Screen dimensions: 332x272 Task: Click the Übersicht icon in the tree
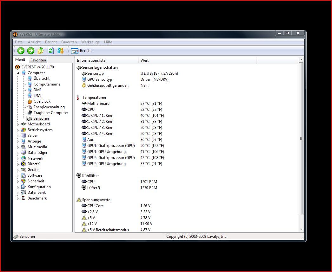30,78
